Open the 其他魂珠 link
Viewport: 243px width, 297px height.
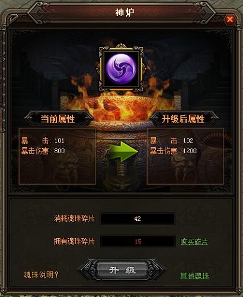coord(194,276)
